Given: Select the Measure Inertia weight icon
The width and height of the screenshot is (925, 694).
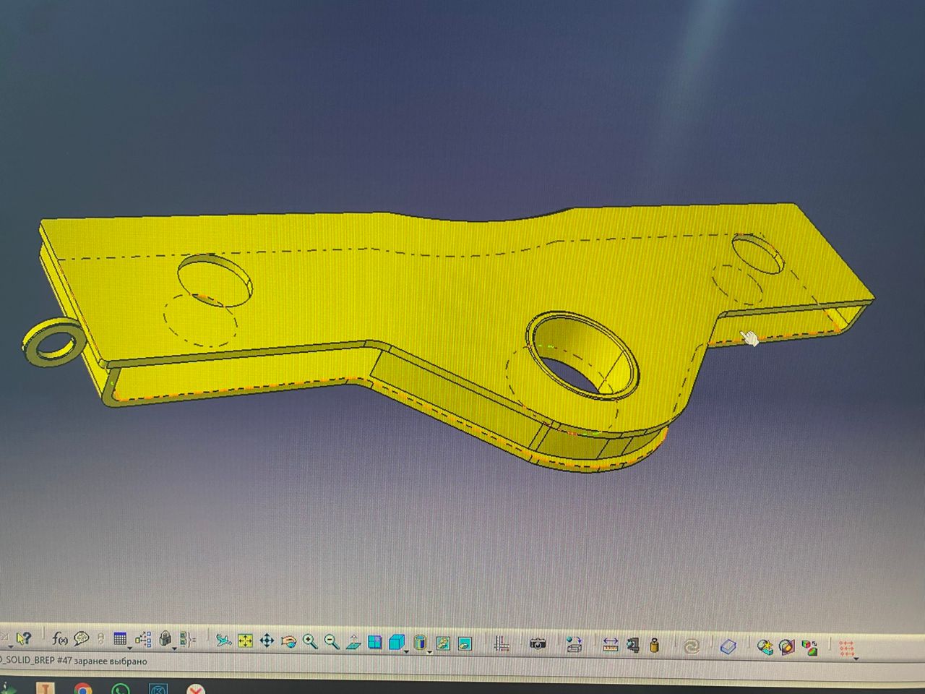Looking at the screenshot, I should tap(655, 645).
